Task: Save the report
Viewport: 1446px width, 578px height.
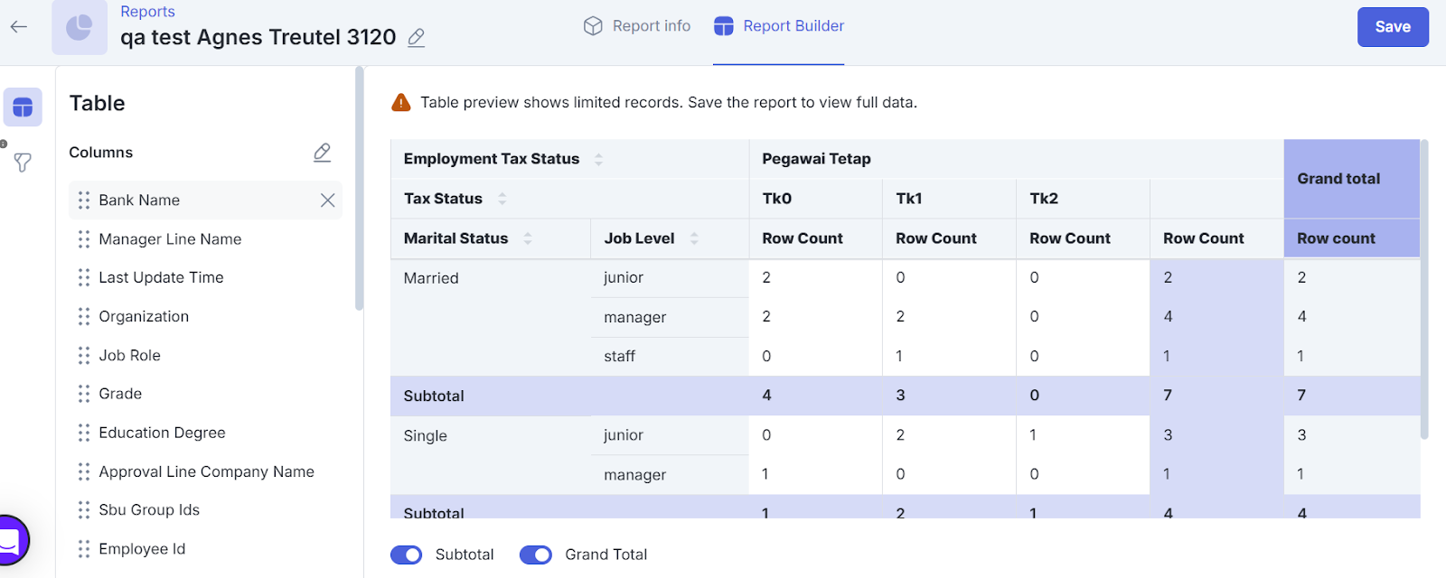Action: [x=1392, y=27]
